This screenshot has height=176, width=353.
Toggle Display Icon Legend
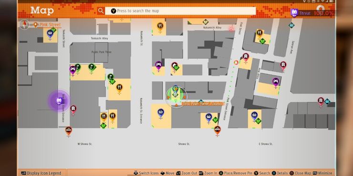tap(41, 173)
